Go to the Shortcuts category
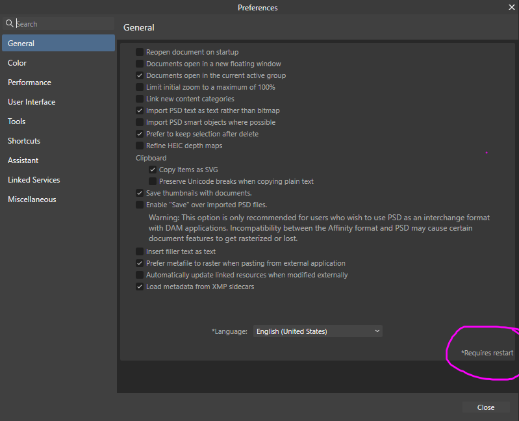The image size is (519, 421). point(58,141)
